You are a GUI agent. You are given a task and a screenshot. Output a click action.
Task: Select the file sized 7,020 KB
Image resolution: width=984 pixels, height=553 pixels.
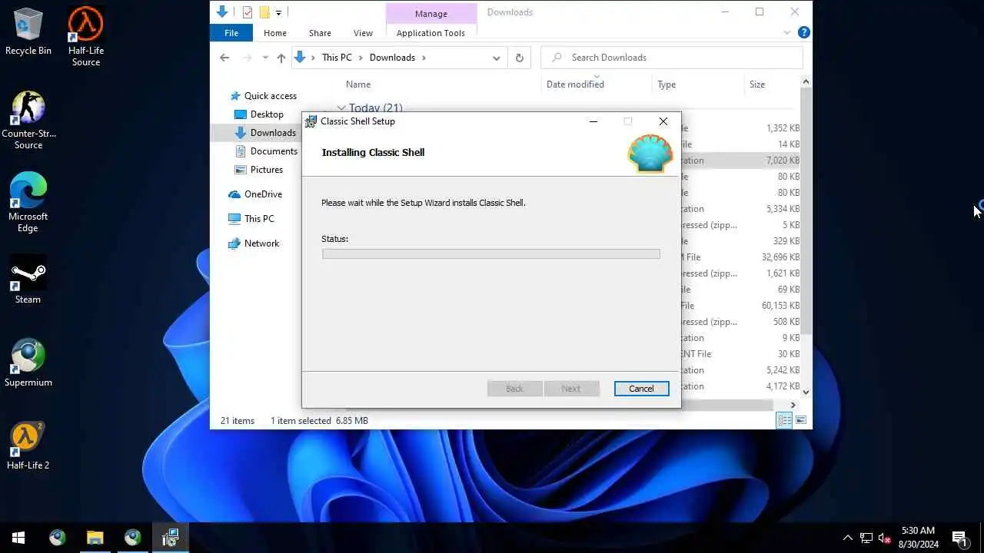pyautogui.click(x=740, y=161)
